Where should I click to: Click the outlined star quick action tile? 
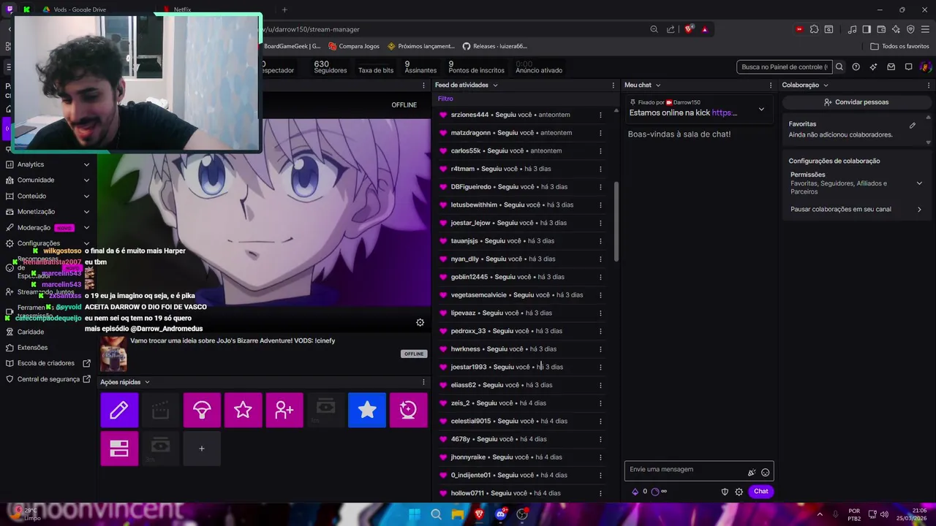(x=243, y=410)
